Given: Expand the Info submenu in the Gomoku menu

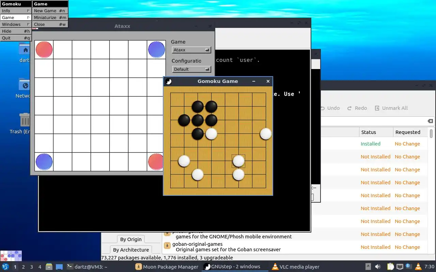Looking at the screenshot, I should point(16,11).
